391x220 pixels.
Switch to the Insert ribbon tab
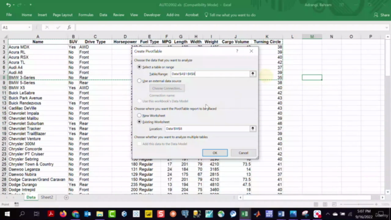[42, 15]
